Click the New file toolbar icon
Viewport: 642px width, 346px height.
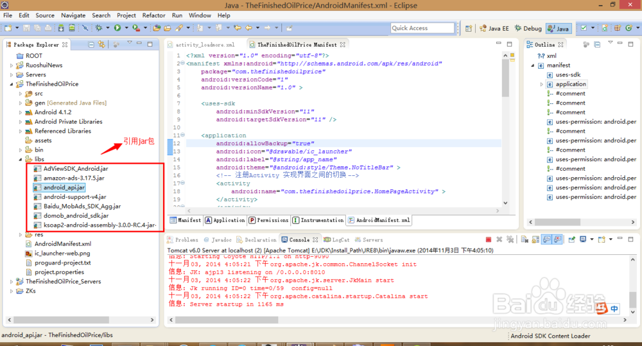(8, 28)
